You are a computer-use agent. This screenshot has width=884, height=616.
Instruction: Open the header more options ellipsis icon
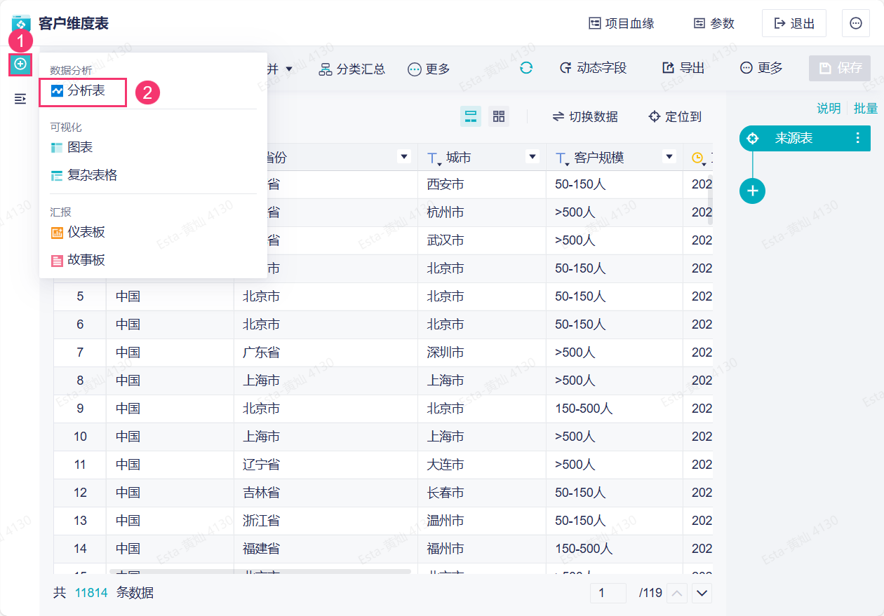tap(856, 23)
